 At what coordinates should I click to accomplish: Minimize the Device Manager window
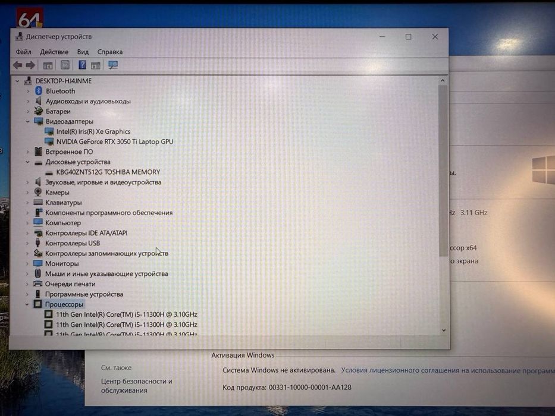pos(382,36)
